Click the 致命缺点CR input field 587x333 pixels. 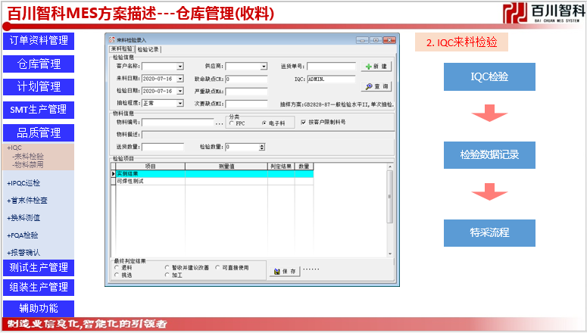[246, 79]
